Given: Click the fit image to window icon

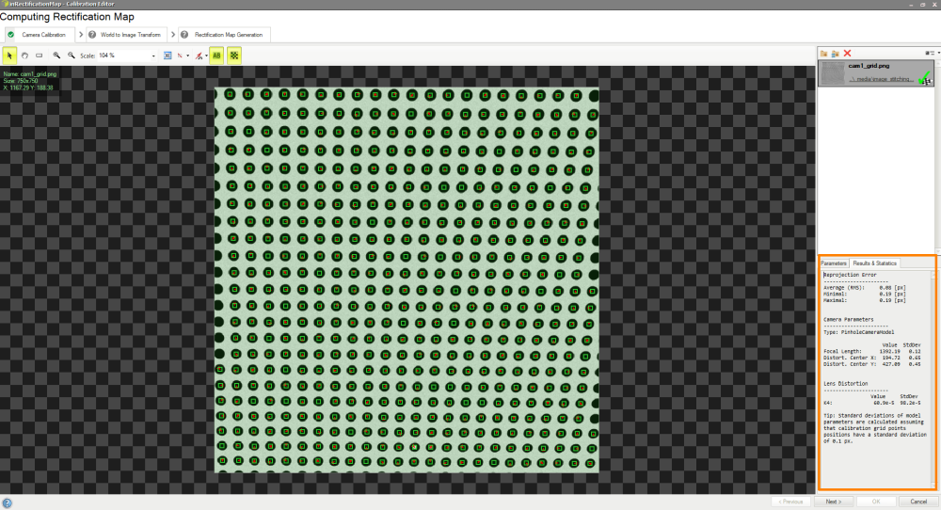Looking at the screenshot, I should pos(167,56).
